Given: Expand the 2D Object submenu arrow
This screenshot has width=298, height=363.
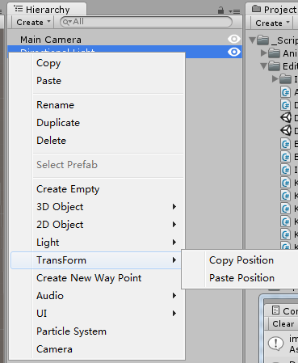Looking at the screenshot, I should point(174,225).
